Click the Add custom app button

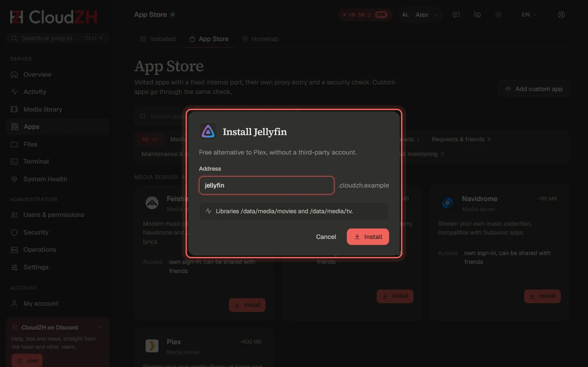tap(534, 89)
